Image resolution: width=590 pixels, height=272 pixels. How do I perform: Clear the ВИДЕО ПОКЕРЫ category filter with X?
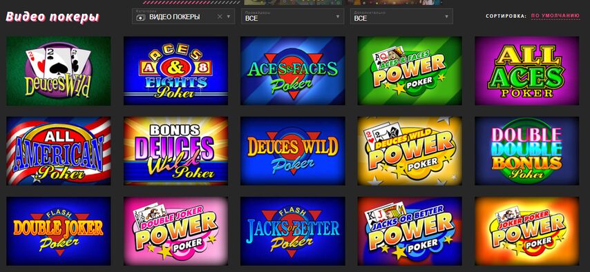coord(220,17)
